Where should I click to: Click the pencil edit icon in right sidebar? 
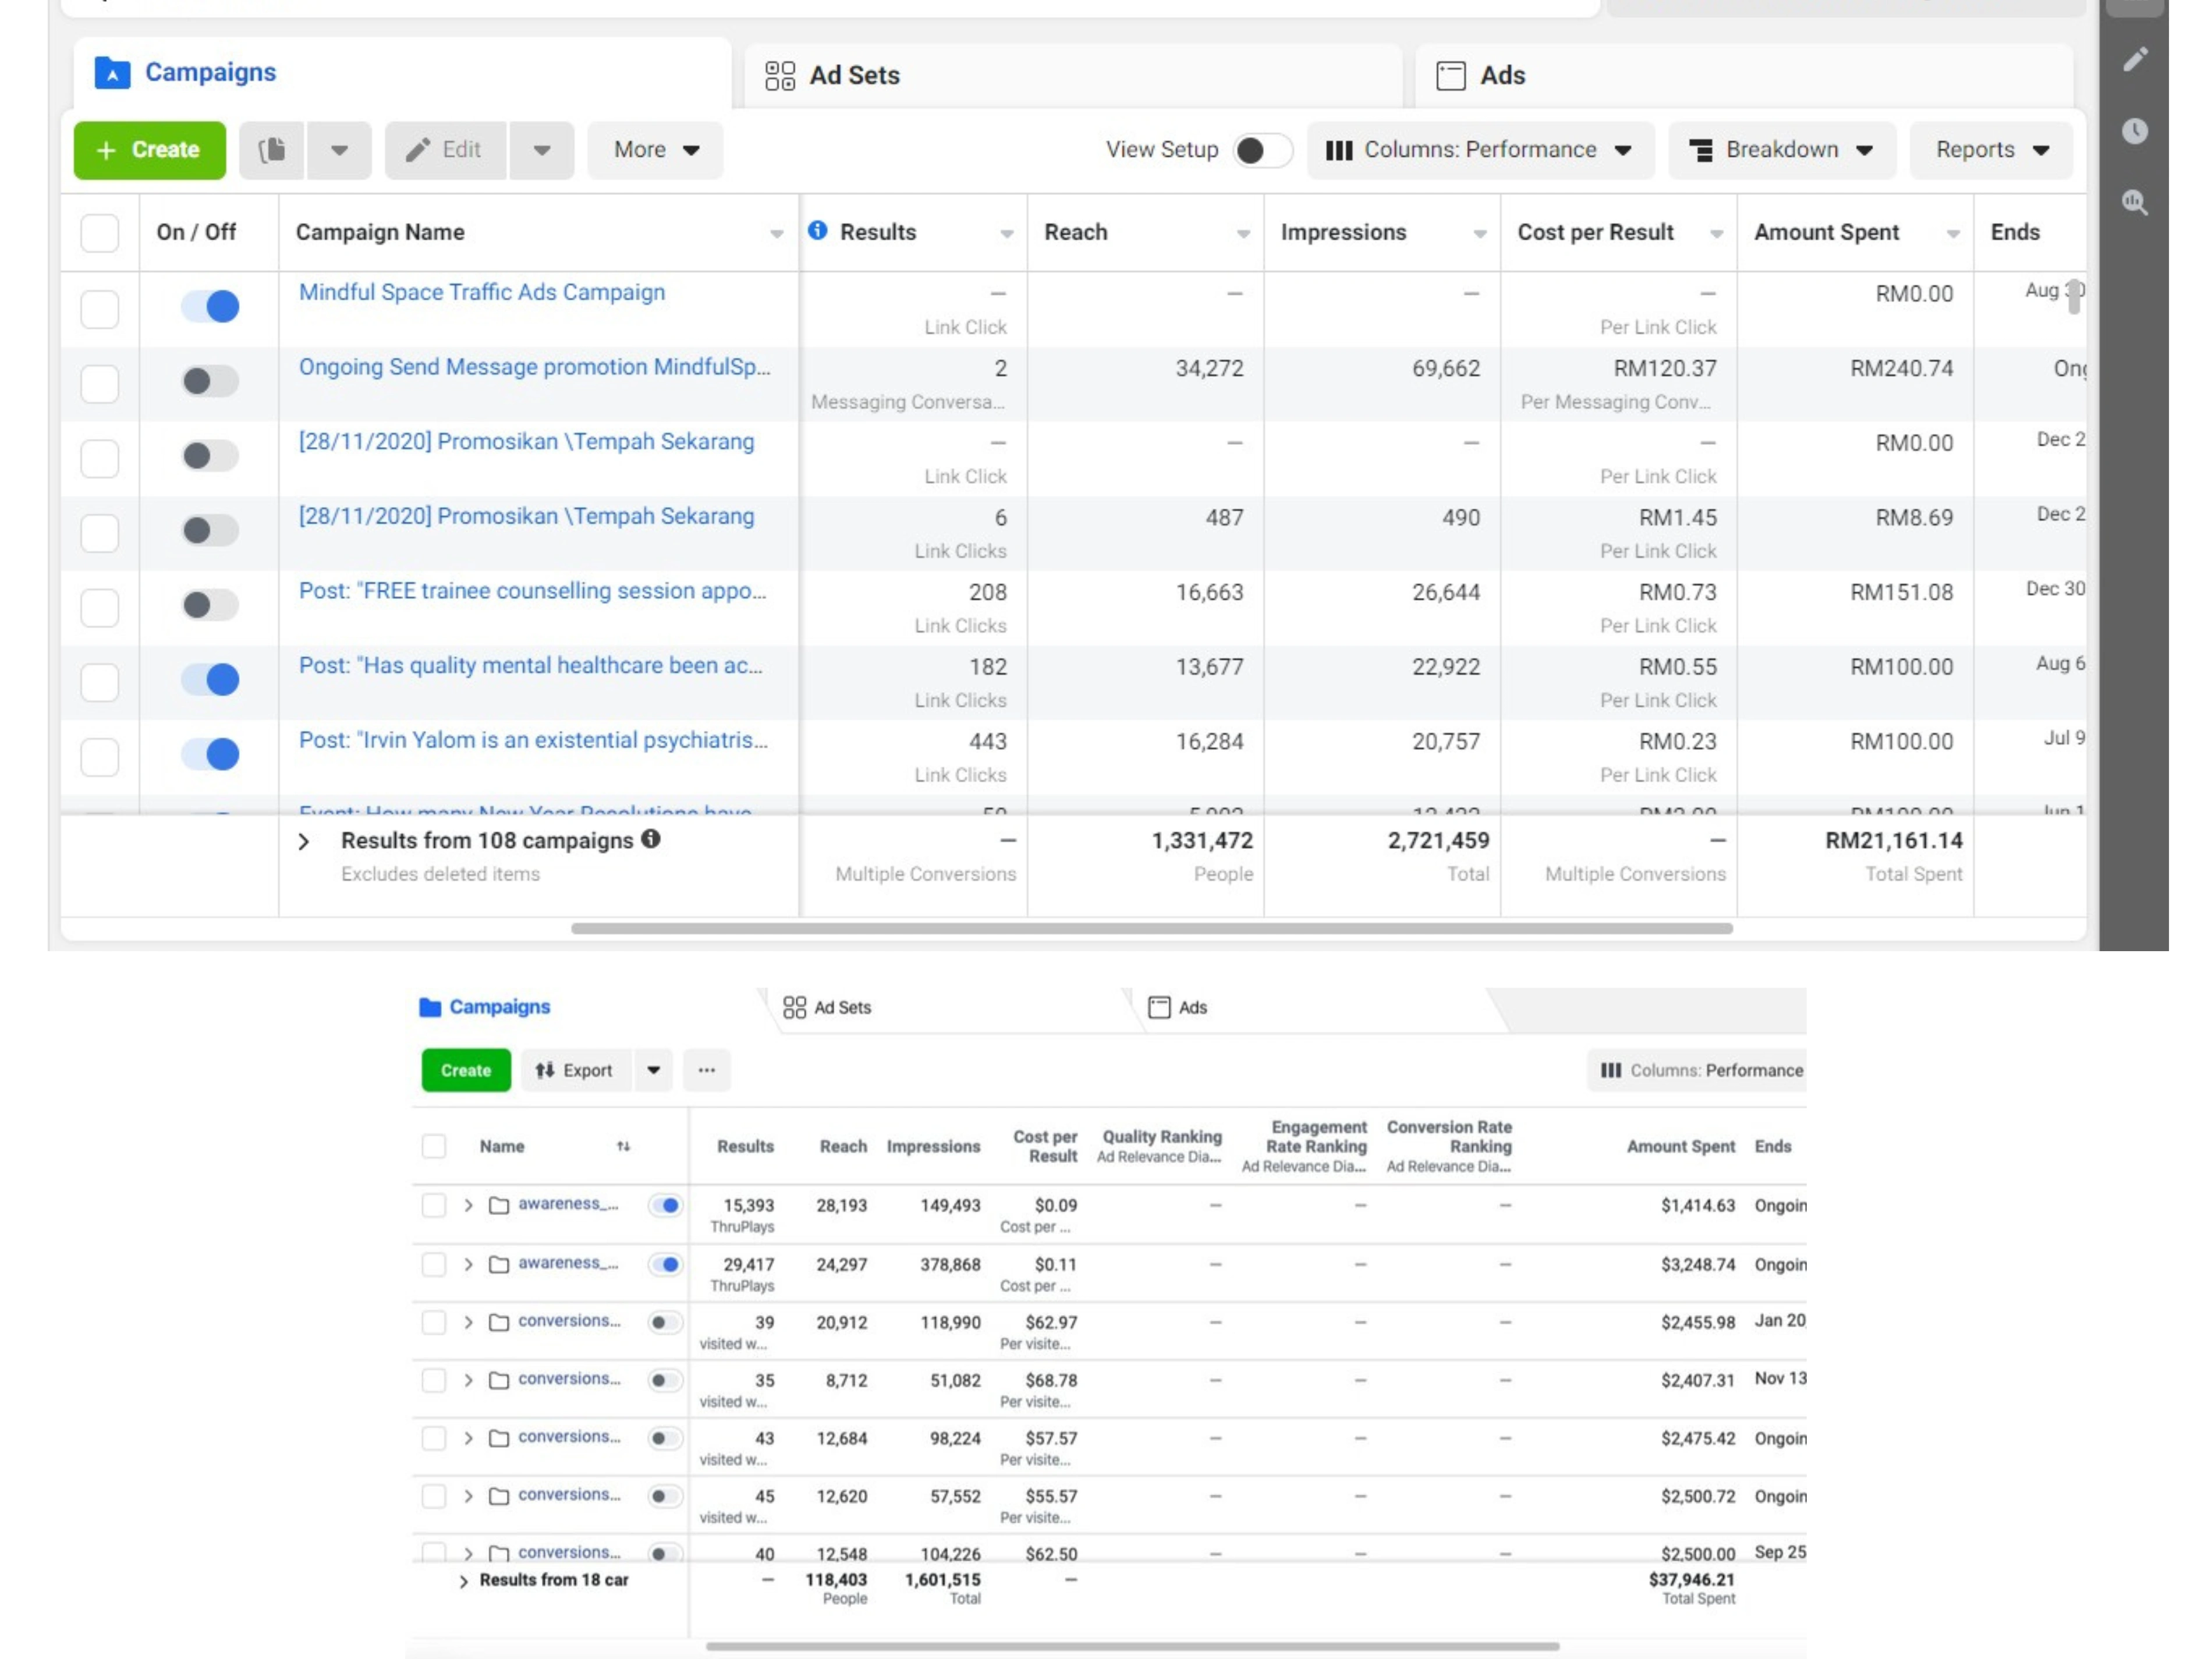2134,60
